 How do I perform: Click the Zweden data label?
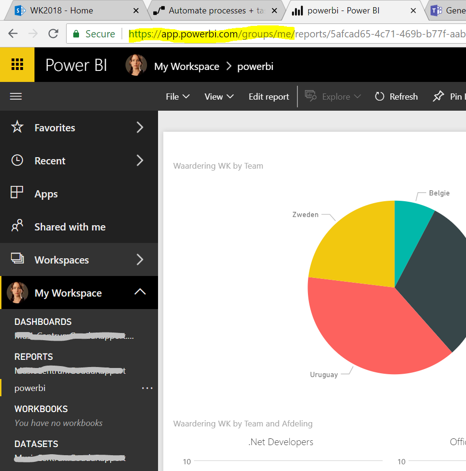coord(306,215)
